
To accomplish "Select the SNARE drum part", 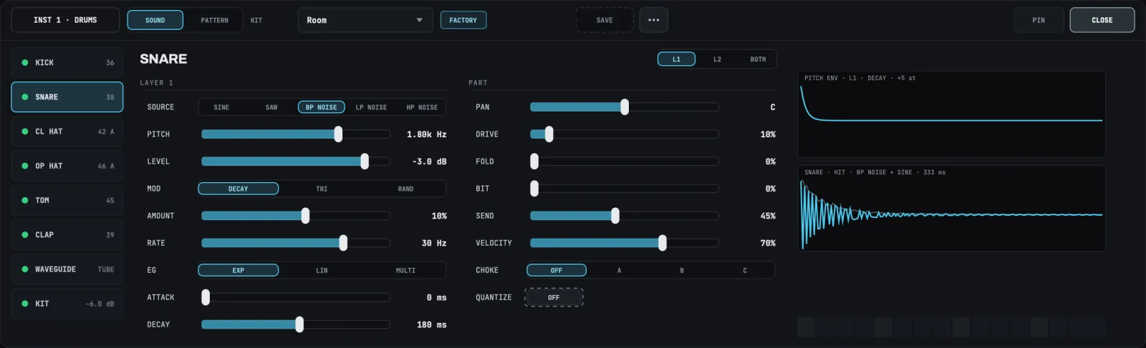I will click(x=67, y=97).
